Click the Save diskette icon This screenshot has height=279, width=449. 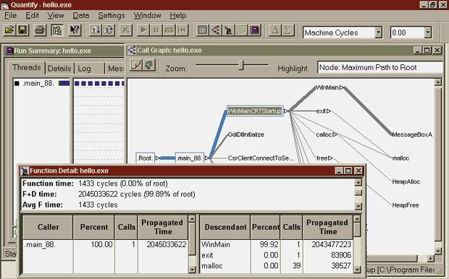point(22,30)
